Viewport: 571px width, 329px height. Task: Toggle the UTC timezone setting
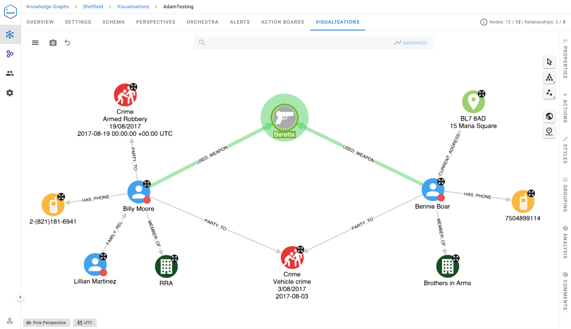click(x=85, y=322)
